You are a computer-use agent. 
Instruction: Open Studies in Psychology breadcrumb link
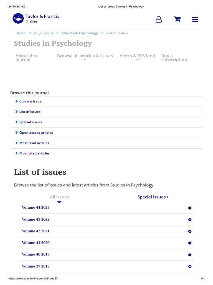click(x=80, y=33)
